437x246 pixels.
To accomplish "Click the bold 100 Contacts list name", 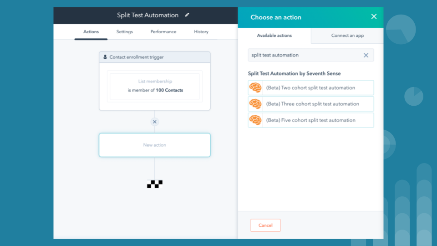I will (169, 90).
